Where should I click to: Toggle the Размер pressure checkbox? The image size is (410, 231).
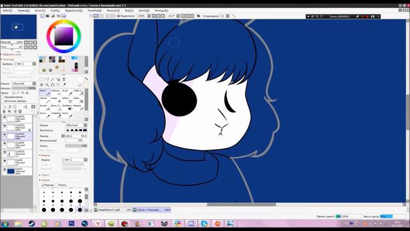(x=43, y=185)
